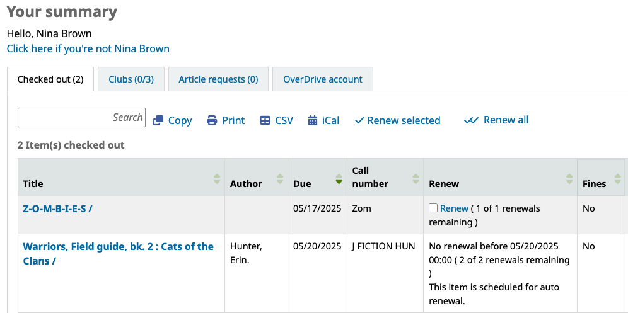This screenshot has height=313, width=628.
Task: Click the iCal calendar icon
Action: tap(313, 120)
